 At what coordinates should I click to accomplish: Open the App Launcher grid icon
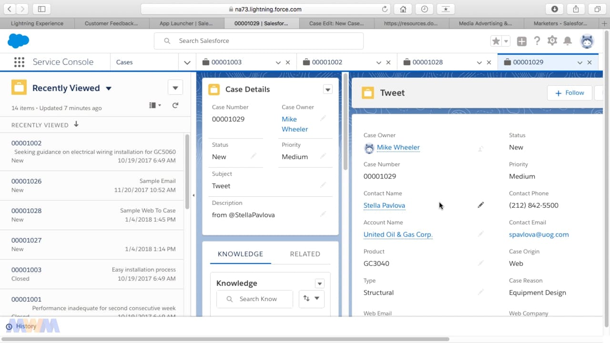19,62
